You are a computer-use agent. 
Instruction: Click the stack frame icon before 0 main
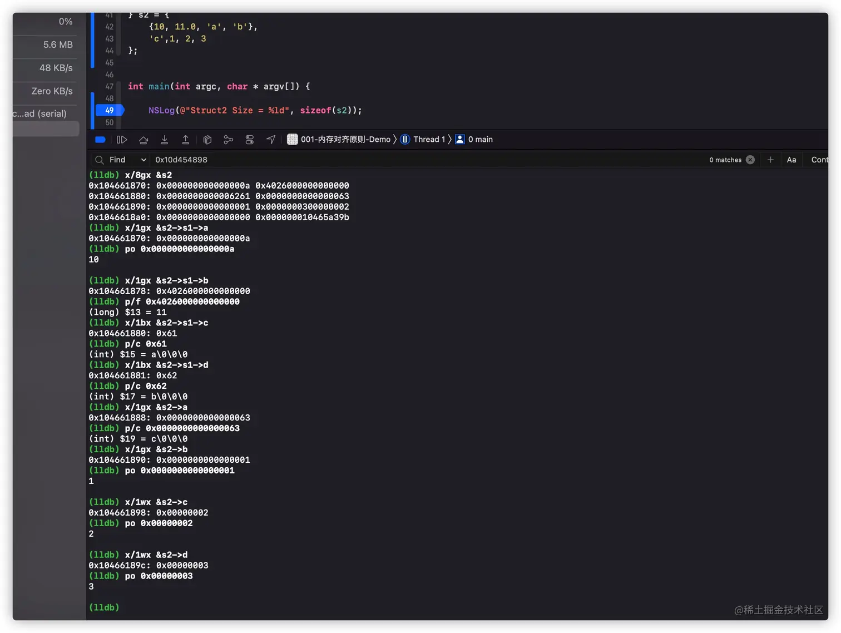tap(460, 140)
